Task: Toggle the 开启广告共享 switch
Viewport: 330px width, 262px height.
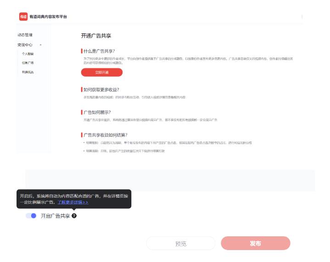Action: tap(31, 216)
